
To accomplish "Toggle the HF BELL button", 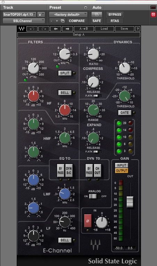I will click(x=65, y=93).
